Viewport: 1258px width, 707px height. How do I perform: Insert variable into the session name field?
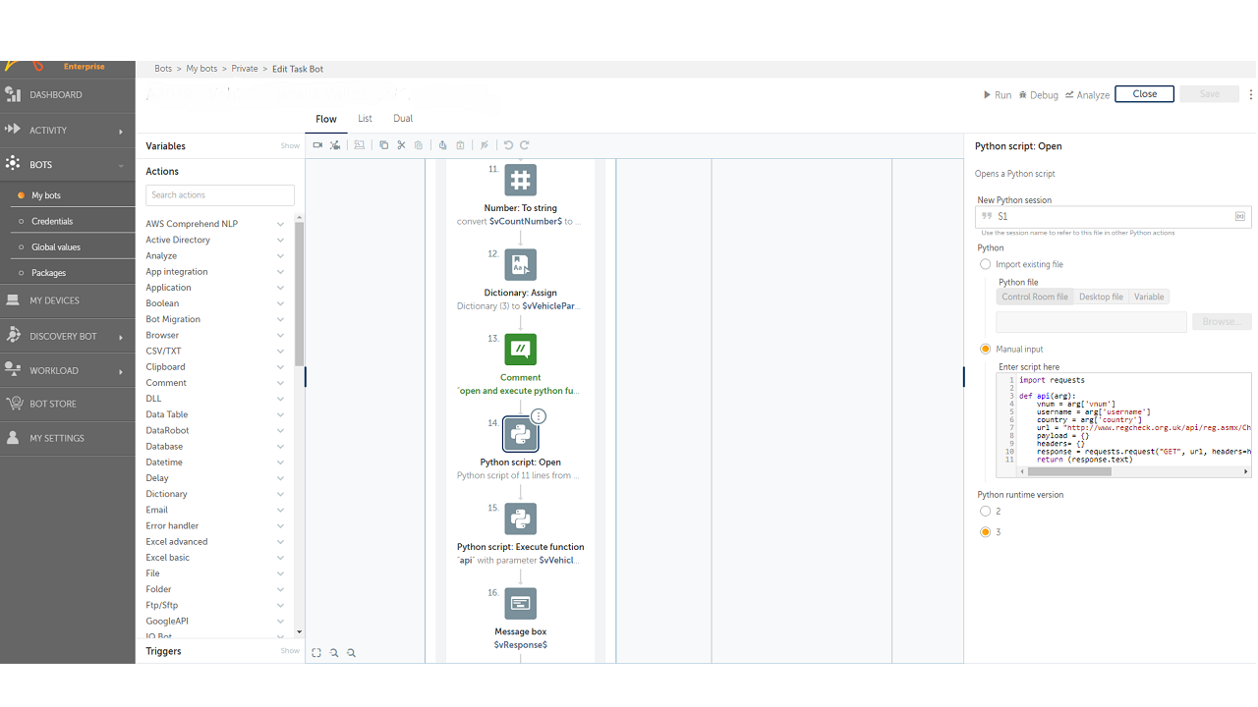[1240, 216]
